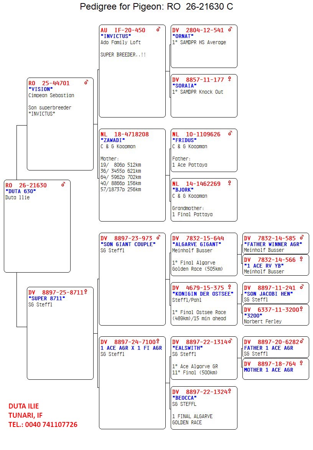Click the male symbol on RO 26-21630 card
Screen dimensions: 313x450
[x=63, y=184]
